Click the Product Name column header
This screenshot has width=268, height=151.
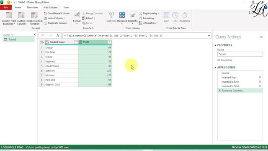[x=61, y=42]
